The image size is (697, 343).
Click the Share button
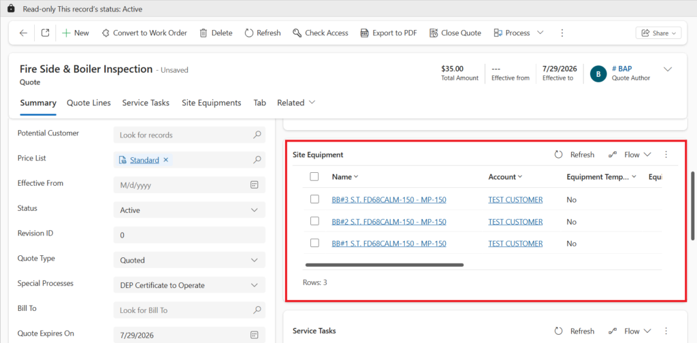658,33
